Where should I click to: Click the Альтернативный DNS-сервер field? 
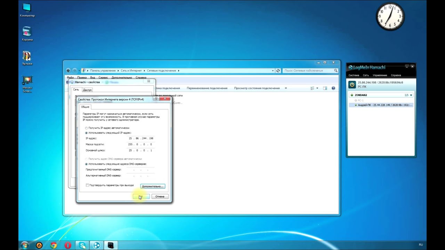140,176
